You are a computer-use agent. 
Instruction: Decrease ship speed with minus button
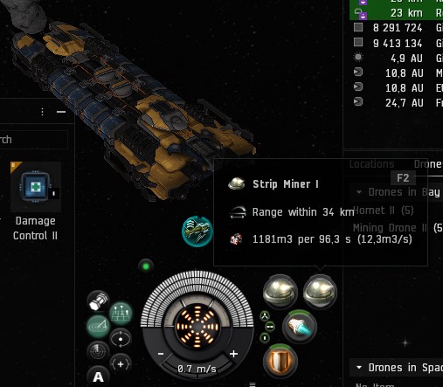click(161, 354)
